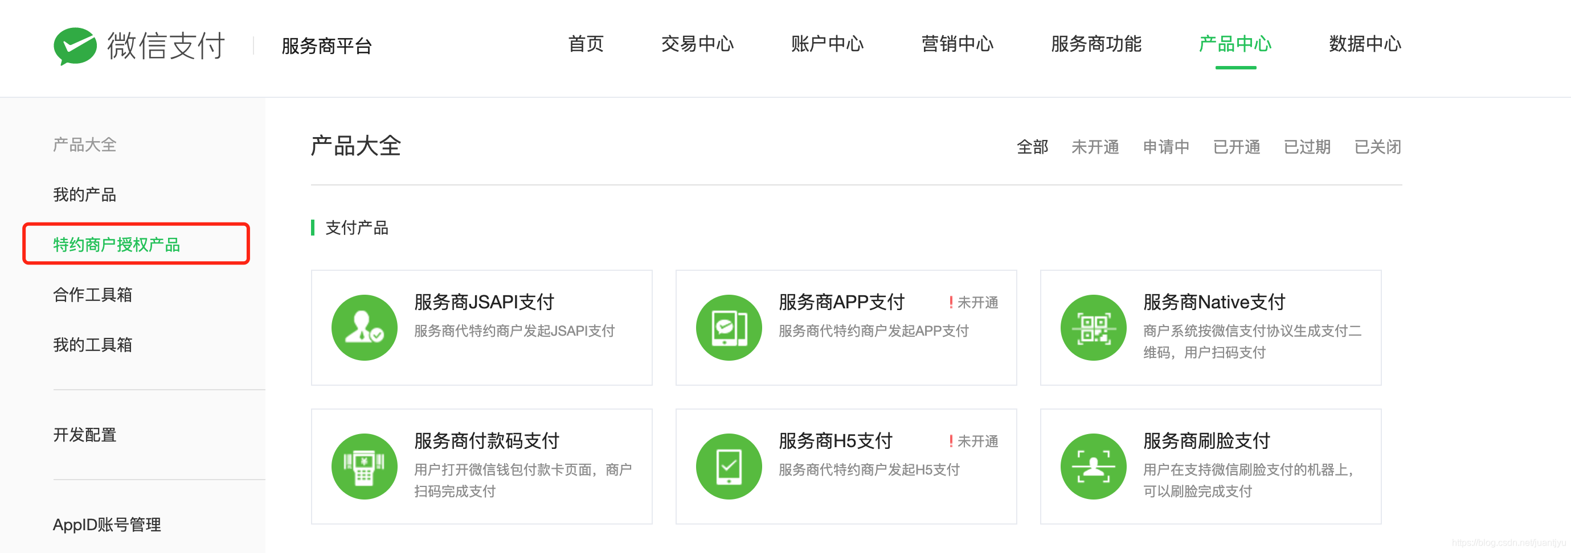Image resolution: width=1571 pixels, height=553 pixels.
Task: Click the 产品大全 page title
Action: 356,146
